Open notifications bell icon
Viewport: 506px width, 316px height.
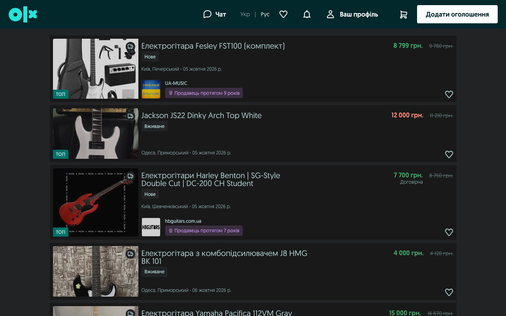coord(307,14)
